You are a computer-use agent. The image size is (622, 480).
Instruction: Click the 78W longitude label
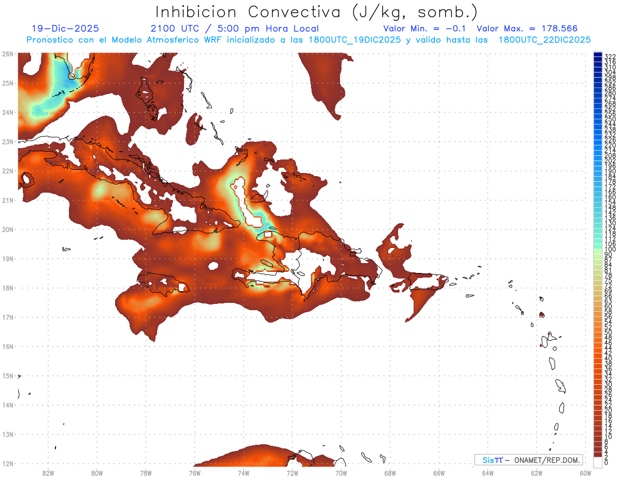coord(146,473)
